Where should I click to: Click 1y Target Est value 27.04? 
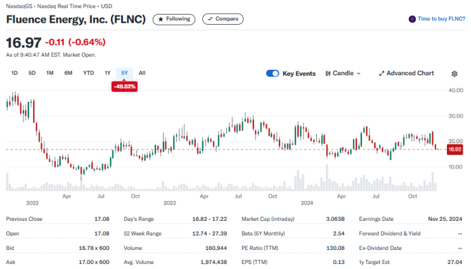click(x=455, y=262)
